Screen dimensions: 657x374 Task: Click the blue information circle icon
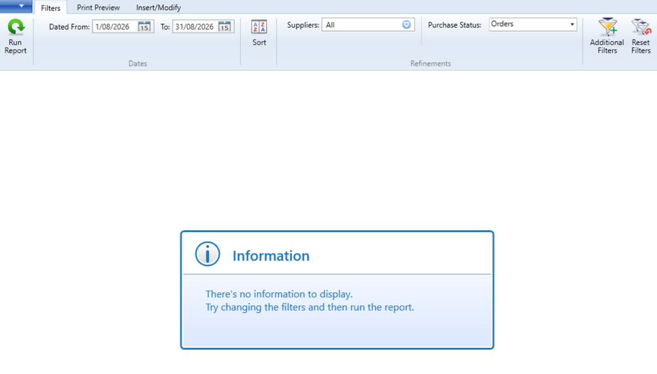[x=207, y=254]
